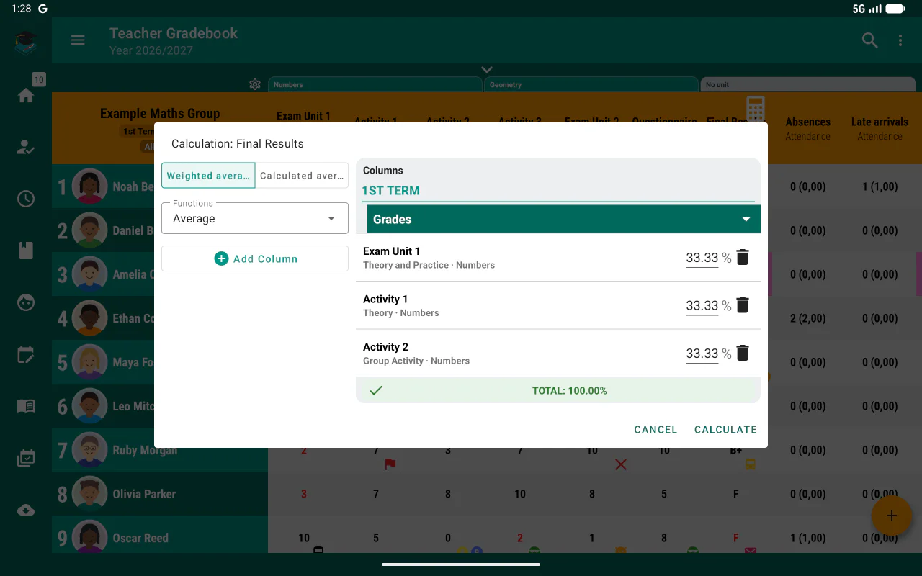The height and width of the screenshot is (576, 922).
Task: Select the Calculated average option
Action: 302,175
